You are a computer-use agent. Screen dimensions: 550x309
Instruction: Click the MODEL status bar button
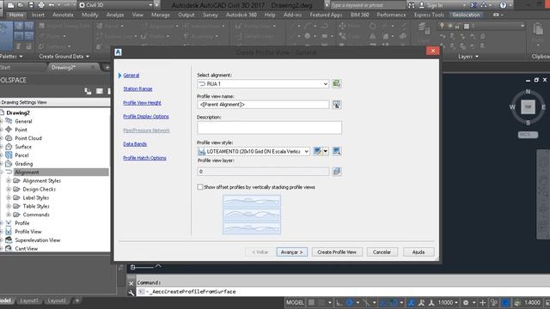295,302
